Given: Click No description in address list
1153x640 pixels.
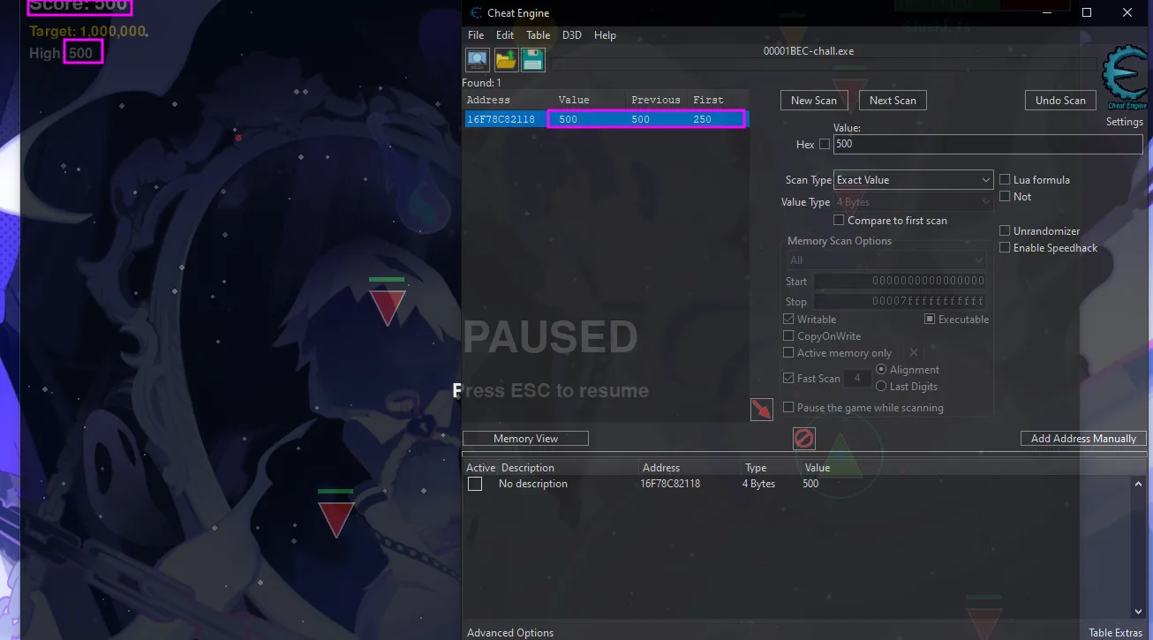Looking at the screenshot, I should click(533, 484).
